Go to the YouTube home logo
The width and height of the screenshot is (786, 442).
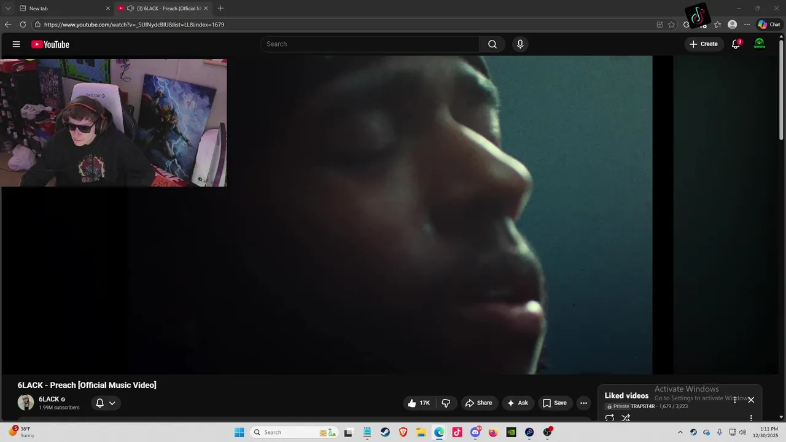click(x=50, y=44)
